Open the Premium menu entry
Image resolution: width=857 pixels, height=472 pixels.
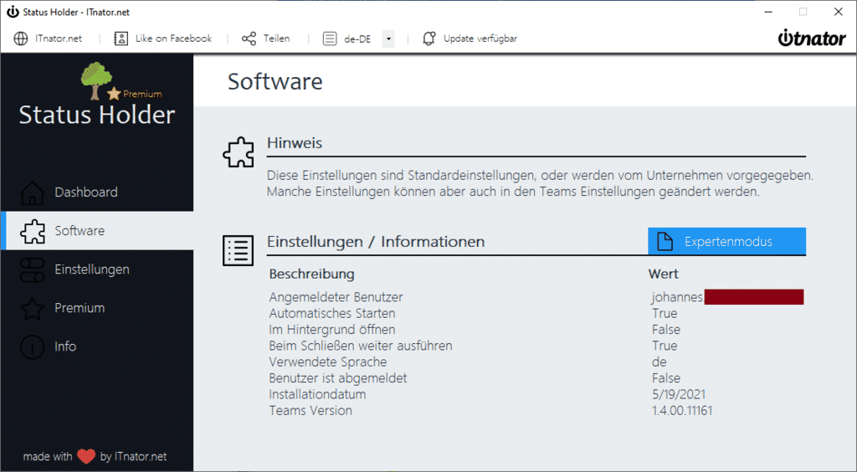pos(97,308)
